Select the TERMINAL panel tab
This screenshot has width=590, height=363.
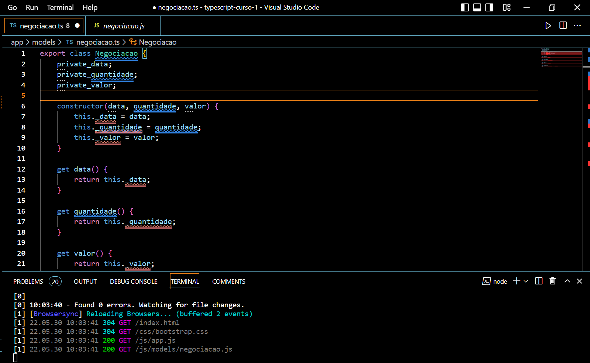click(x=184, y=281)
